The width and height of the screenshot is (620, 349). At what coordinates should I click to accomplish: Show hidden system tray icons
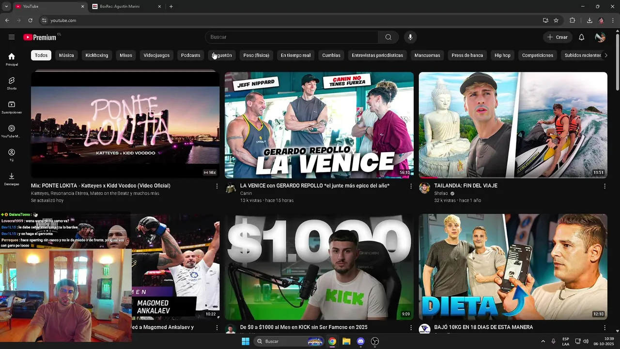click(x=543, y=341)
